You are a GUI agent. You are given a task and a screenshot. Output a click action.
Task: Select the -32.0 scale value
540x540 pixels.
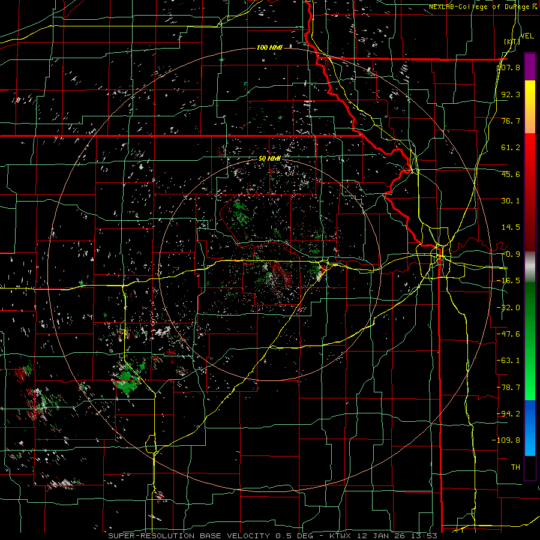(x=509, y=308)
